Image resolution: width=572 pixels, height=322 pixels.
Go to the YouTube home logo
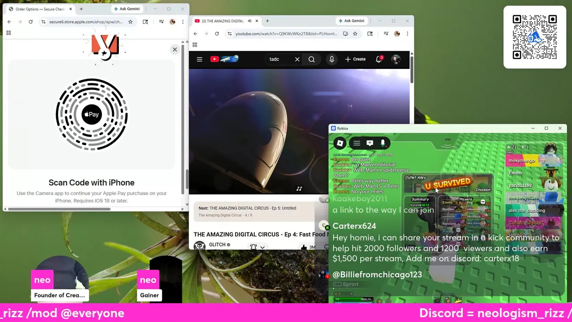[x=224, y=59]
